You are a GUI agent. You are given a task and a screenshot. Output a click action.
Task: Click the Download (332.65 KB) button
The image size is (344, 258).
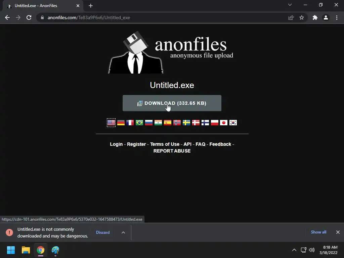tap(172, 103)
